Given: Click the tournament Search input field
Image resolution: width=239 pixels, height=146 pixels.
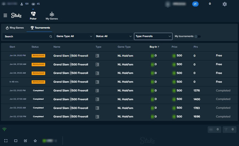Looking at the screenshot, I should [26, 36].
